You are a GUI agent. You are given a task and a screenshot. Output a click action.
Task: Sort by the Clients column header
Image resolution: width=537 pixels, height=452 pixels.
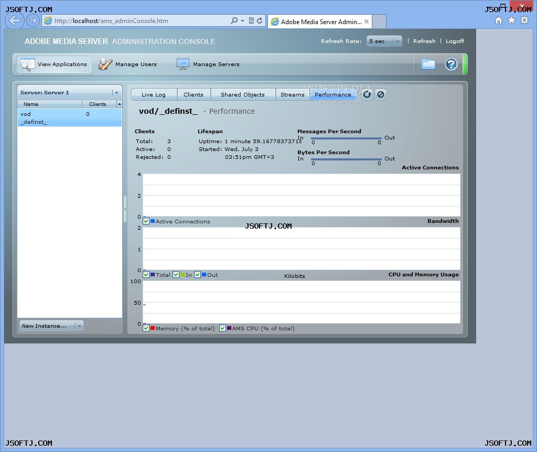pyautogui.click(x=99, y=104)
